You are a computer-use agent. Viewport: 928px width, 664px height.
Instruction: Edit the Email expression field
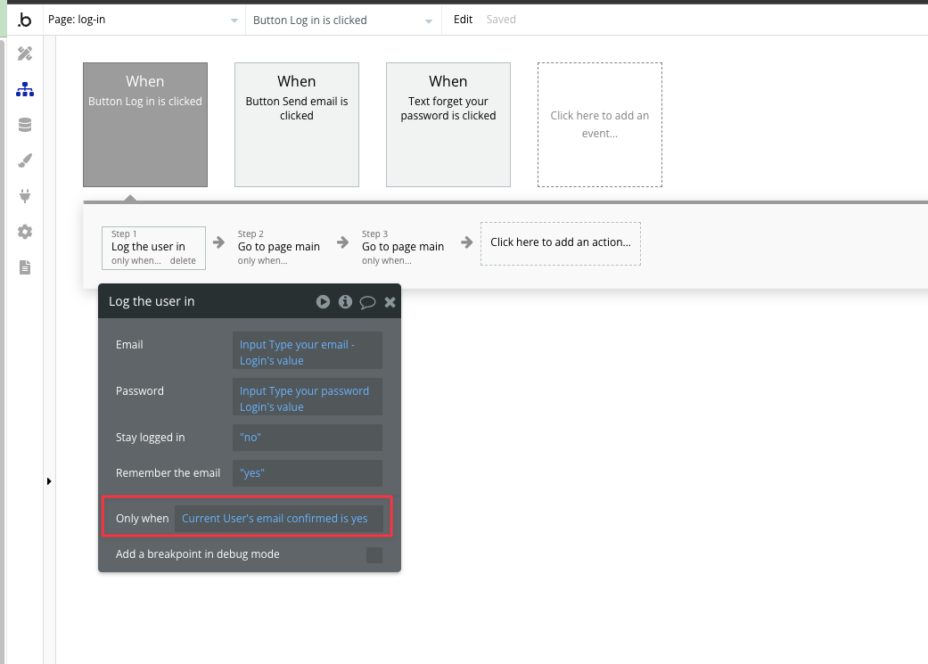(308, 350)
